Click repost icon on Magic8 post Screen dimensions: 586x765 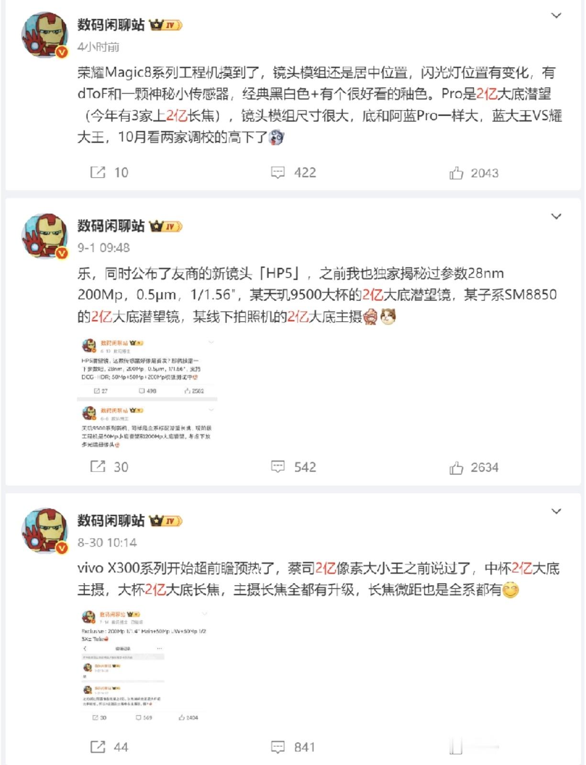pyautogui.click(x=98, y=172)
